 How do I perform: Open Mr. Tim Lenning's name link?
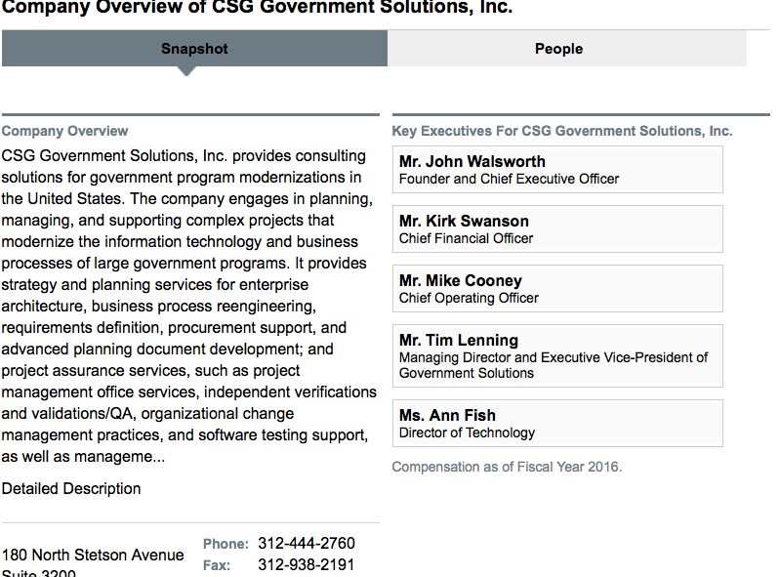459,341
